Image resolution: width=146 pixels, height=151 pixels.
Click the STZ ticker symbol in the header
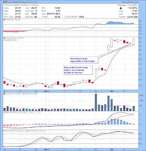[5, 2]
